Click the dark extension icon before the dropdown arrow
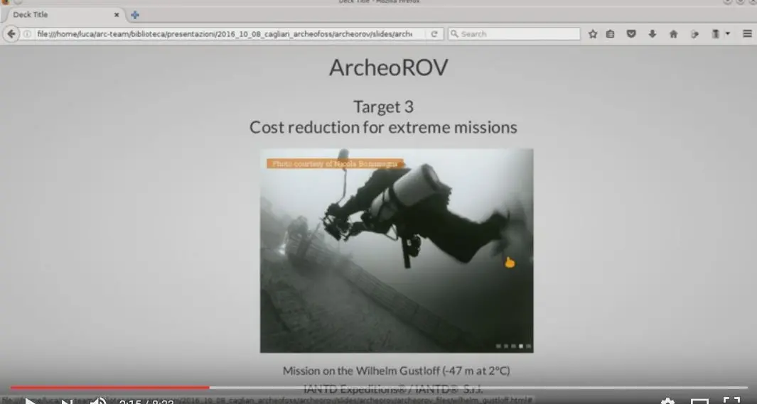 click(716, 34)
